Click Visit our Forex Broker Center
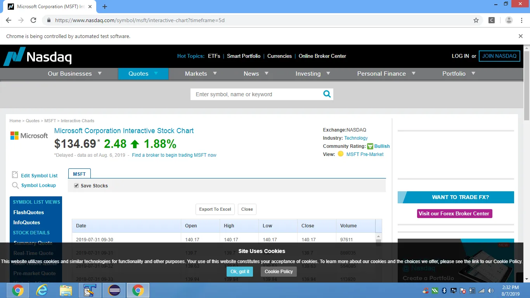This screenshot has height=298, width=530. tap(455, 213)
